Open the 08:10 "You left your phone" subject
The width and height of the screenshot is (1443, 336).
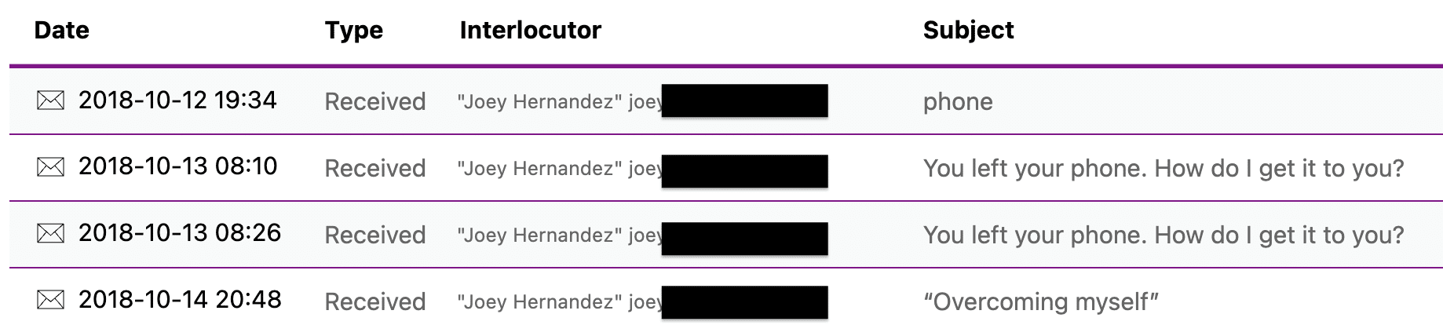point(1163,168)
